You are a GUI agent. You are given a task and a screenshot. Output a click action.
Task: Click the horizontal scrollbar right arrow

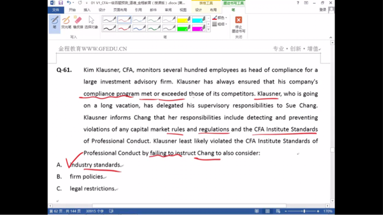point(327,206)
